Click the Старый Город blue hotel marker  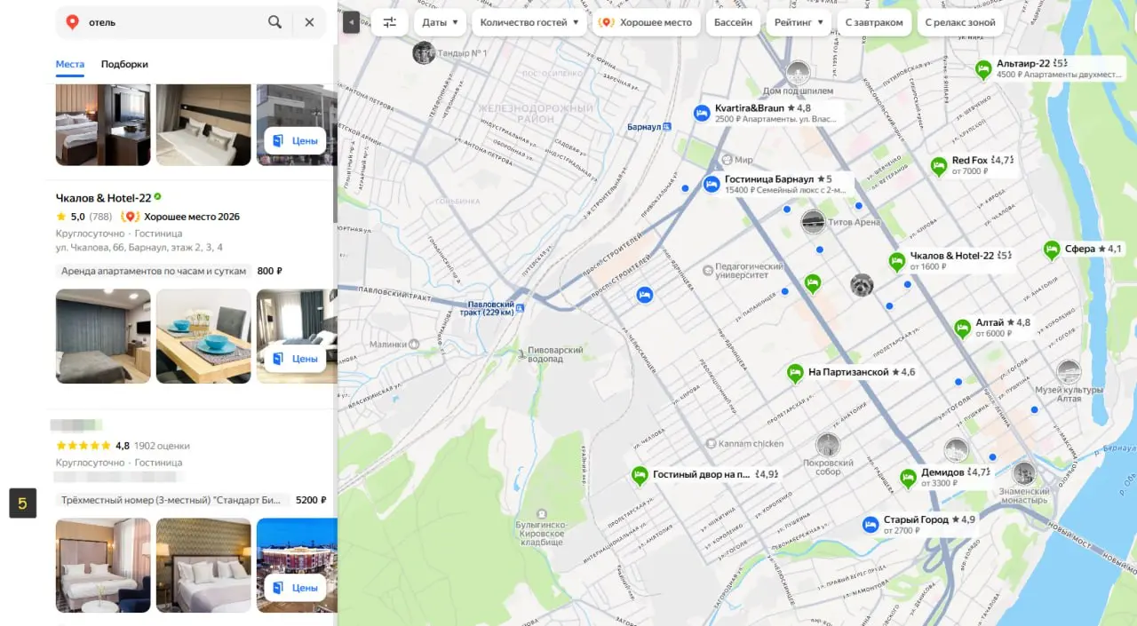click(871, 525)
